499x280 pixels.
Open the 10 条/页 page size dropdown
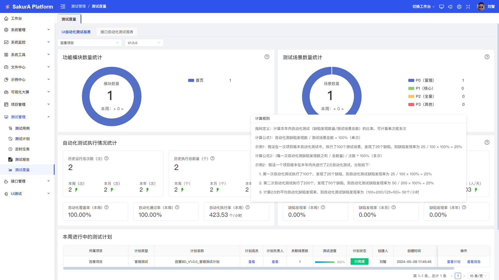pos(478,276)
